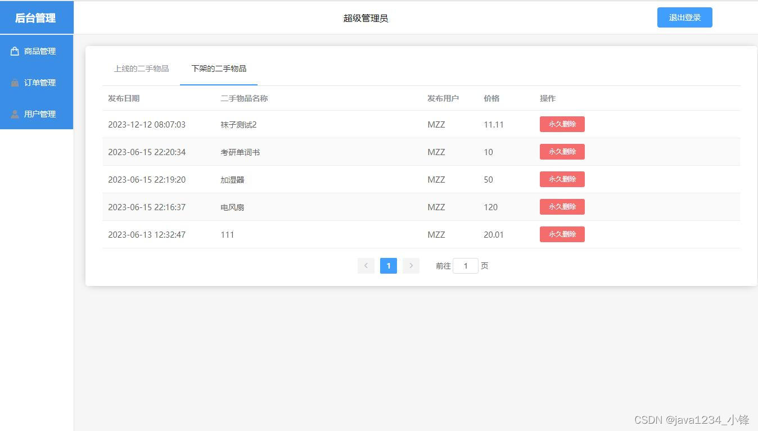
Task: Click date 2023-12-12 08:07:03
Action: pyautogui.click(x=147, y=125)
